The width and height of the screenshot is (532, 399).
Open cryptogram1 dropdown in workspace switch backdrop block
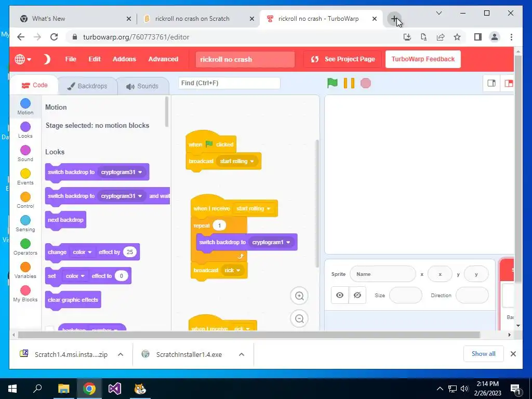tap(271, 242)
